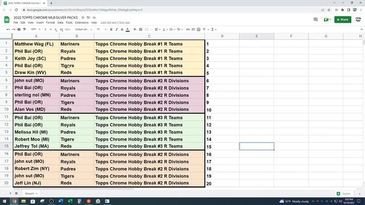Open the font size dropdown
365x205 pixels.
click(101, 30)
